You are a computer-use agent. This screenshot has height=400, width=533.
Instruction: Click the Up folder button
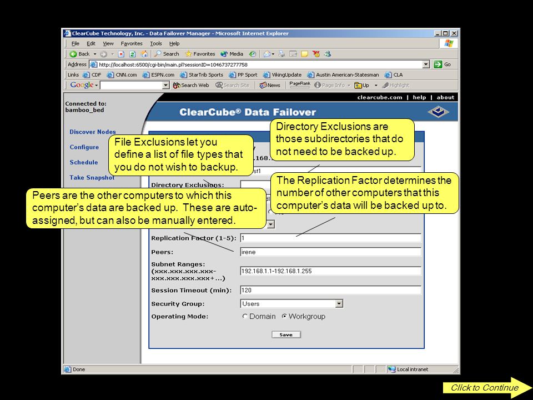click(361, 85)
